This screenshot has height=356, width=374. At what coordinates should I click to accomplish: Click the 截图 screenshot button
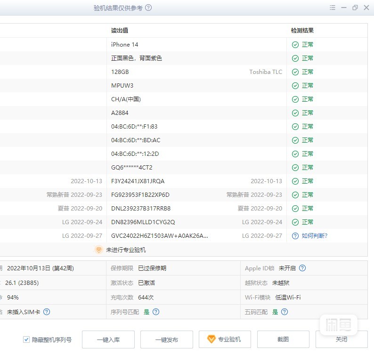click(283, 340)
